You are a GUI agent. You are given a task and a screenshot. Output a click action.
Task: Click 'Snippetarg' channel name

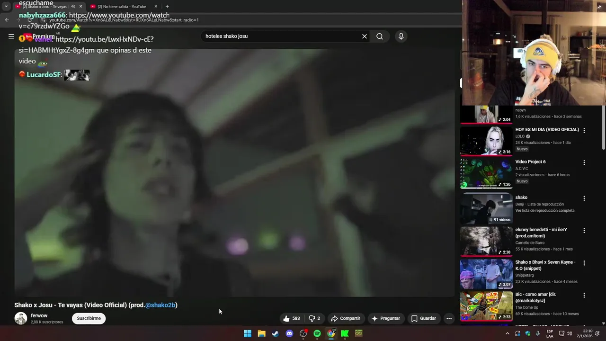[x=525, y=275]
